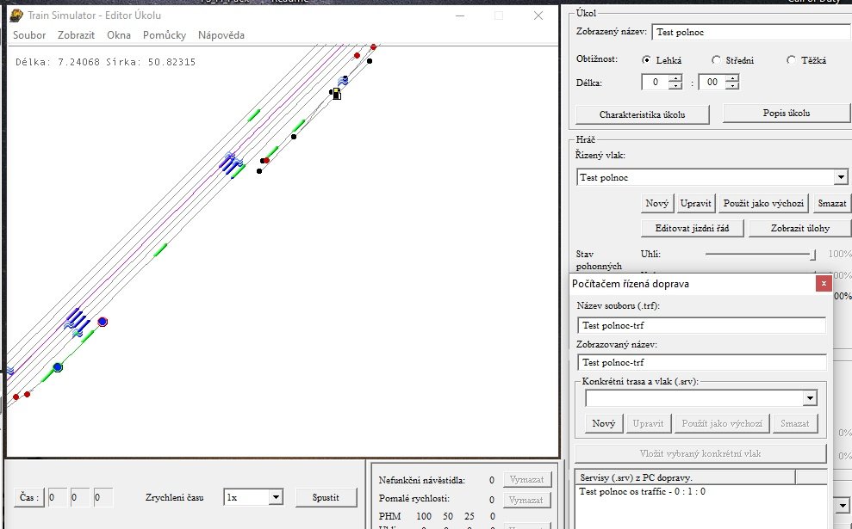Select the Těžká difficulty option

click(792, 60)
